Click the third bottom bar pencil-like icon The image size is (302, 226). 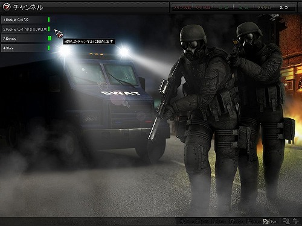[219, 221]
